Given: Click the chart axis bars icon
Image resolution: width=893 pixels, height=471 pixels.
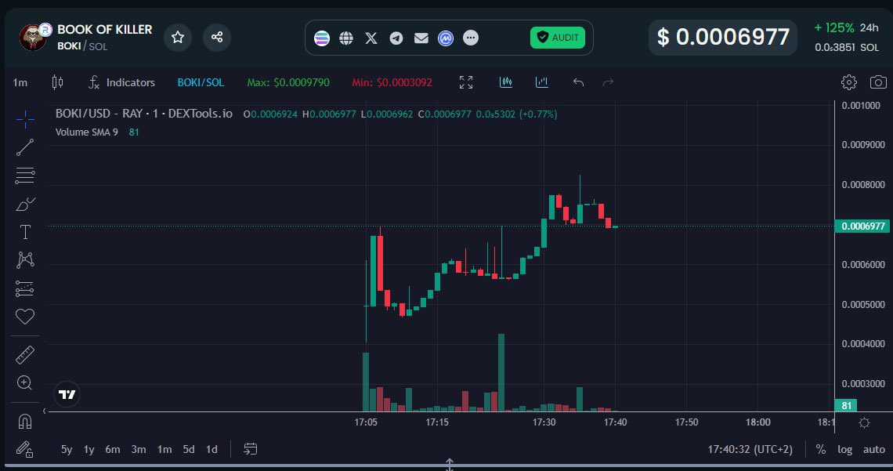Looking at the screenshot, I should 541,82.
